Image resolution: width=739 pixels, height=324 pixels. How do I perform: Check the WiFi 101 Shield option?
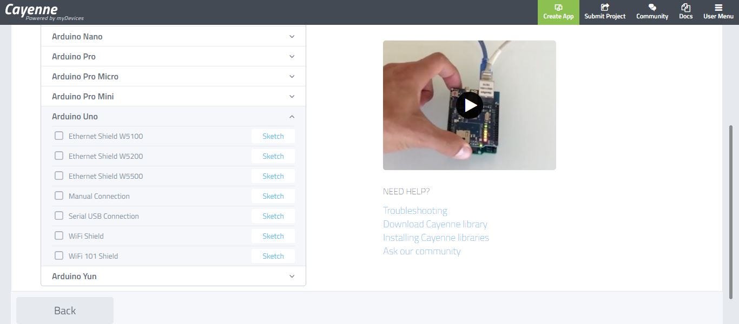pos(59,255)
